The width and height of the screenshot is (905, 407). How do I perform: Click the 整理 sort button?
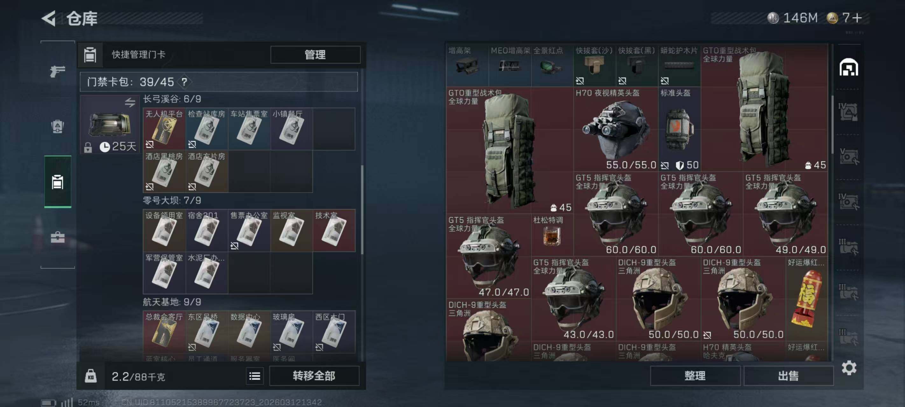(x=695, y=376)
